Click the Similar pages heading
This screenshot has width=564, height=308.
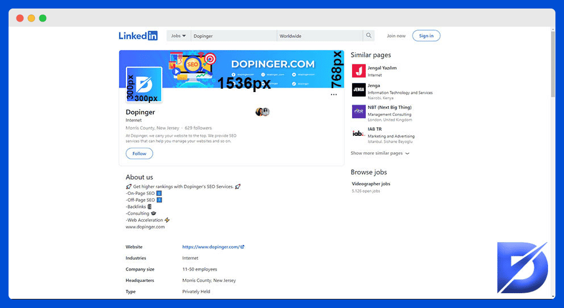click(371, 55)
